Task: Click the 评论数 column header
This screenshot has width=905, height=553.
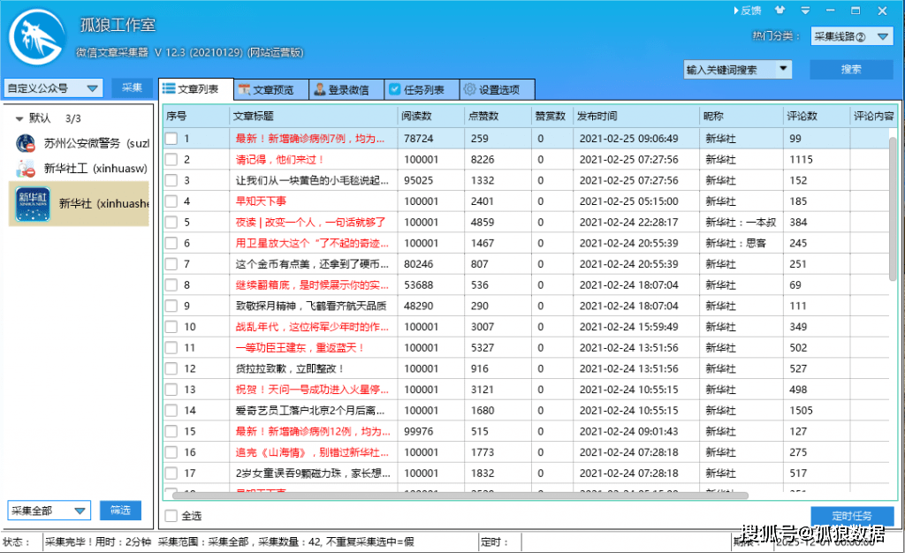Action: pyautogui.click(x=816, y=116)
